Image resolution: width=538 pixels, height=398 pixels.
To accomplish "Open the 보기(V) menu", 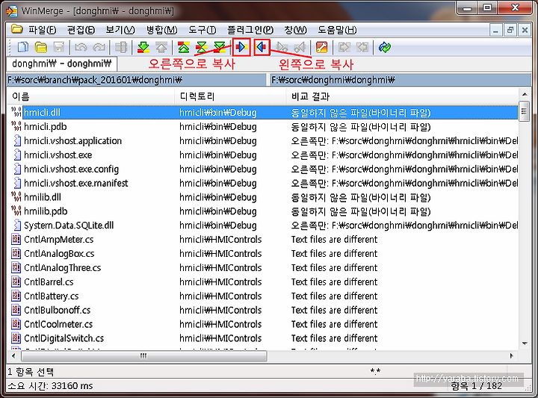I will tap(120, 30).
